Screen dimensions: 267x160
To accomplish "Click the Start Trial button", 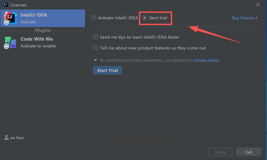I will pos(107,70).
